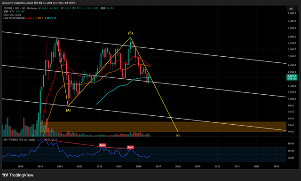
Task: Click the 1,050.0 price scale label
Action: coord(292,99)
